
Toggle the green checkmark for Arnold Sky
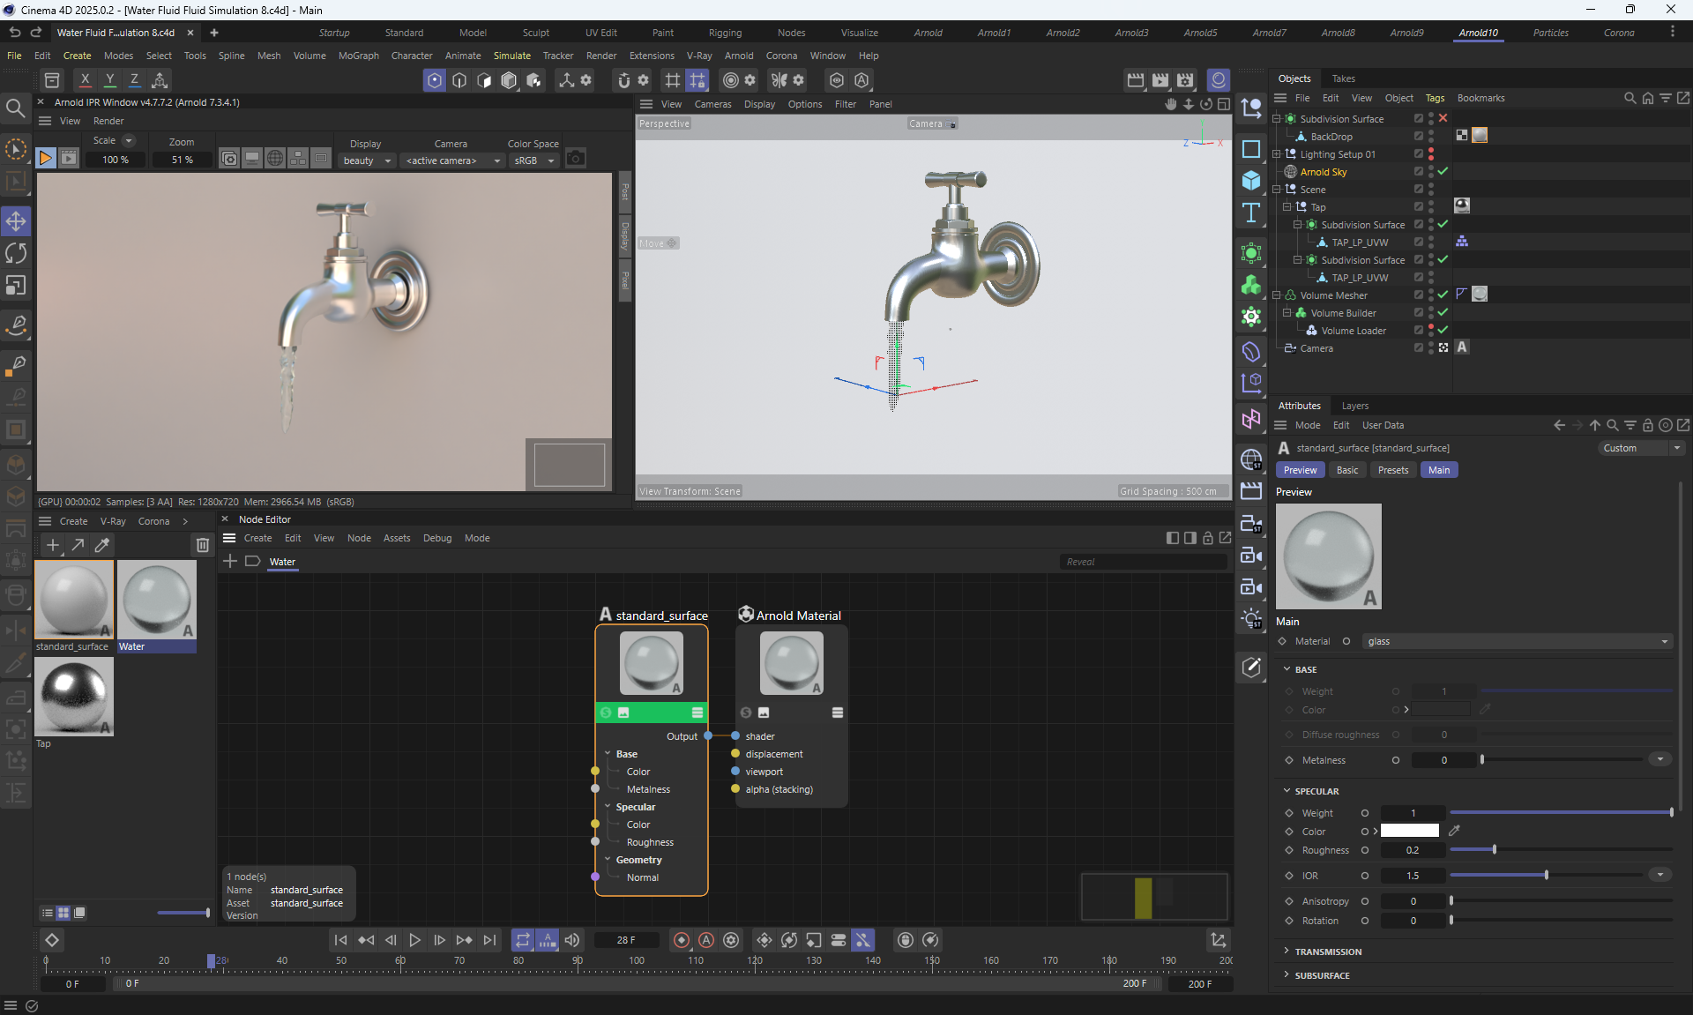point(1443,172)
